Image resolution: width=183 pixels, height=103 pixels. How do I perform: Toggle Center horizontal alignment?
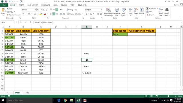pyautogui.click(x=54, y=14)
